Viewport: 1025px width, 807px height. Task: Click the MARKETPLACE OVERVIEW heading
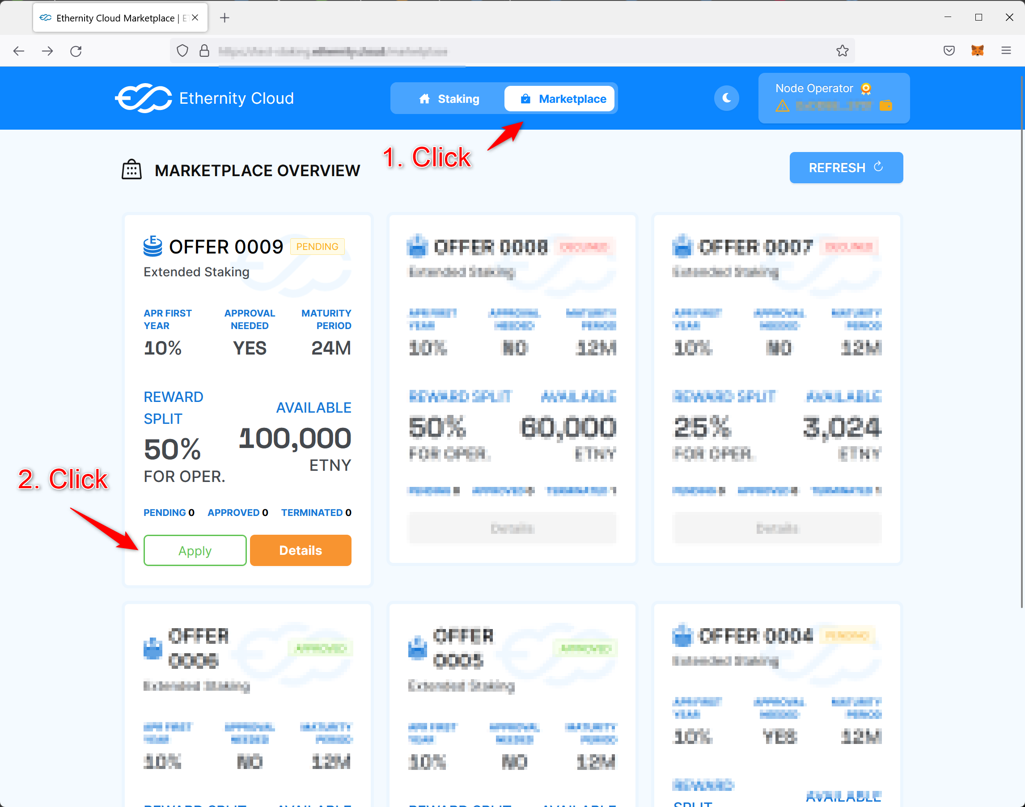click(257, 171)
